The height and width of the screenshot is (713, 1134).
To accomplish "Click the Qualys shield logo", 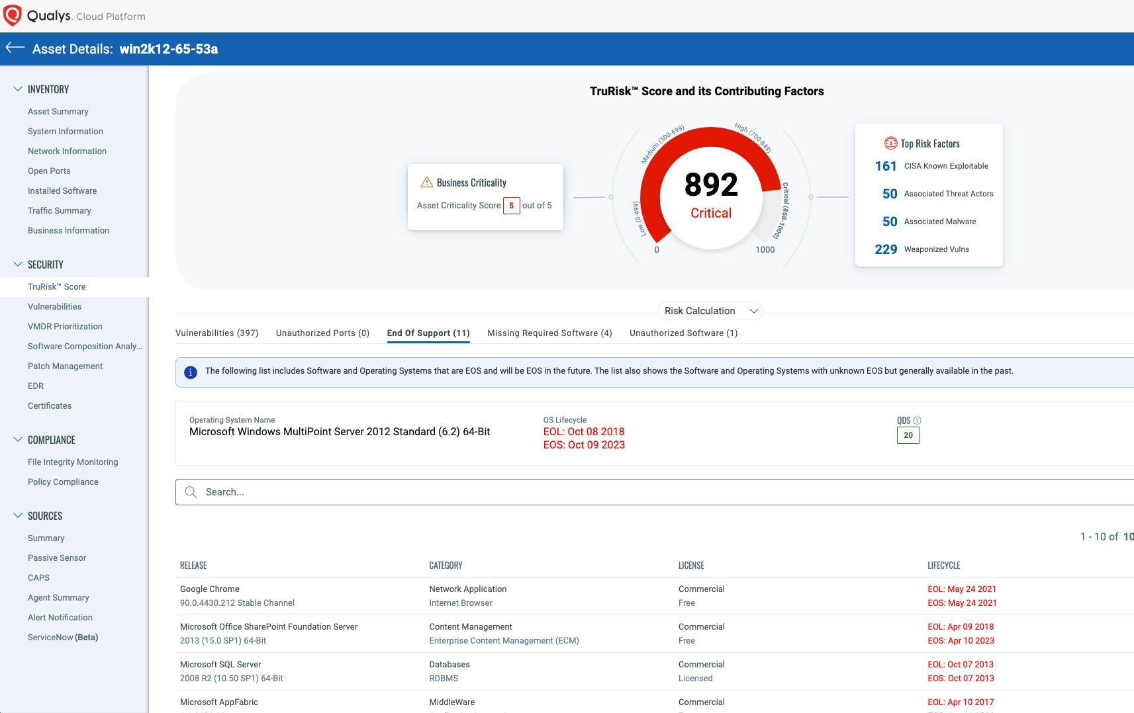I will pyautogui.click(x=12, y=15).
